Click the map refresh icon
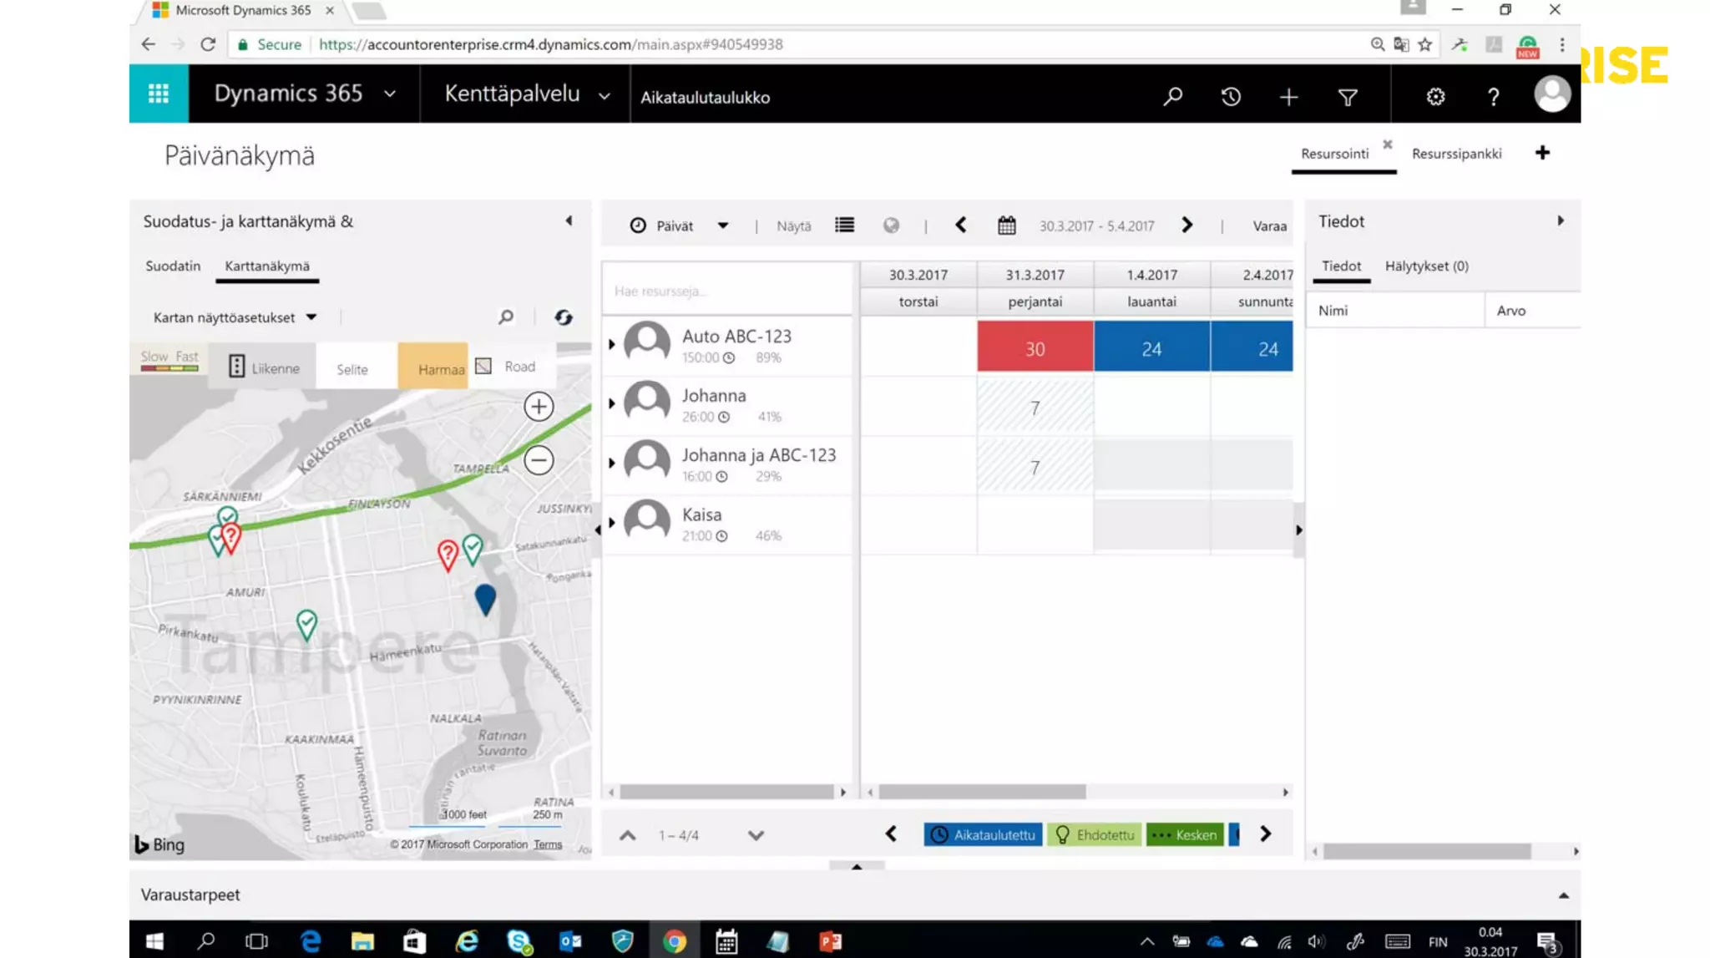 point(564,317)
